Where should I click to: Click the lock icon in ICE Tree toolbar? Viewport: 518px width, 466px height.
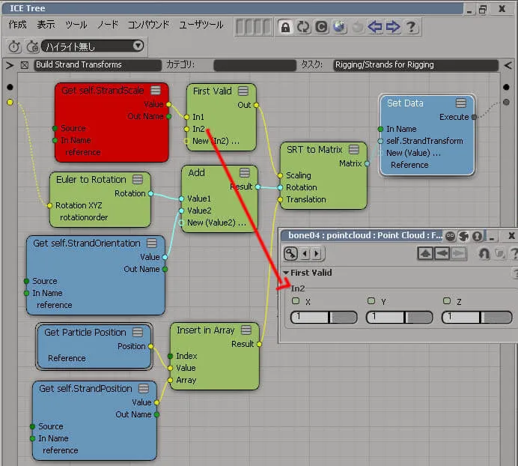point(285,27)
